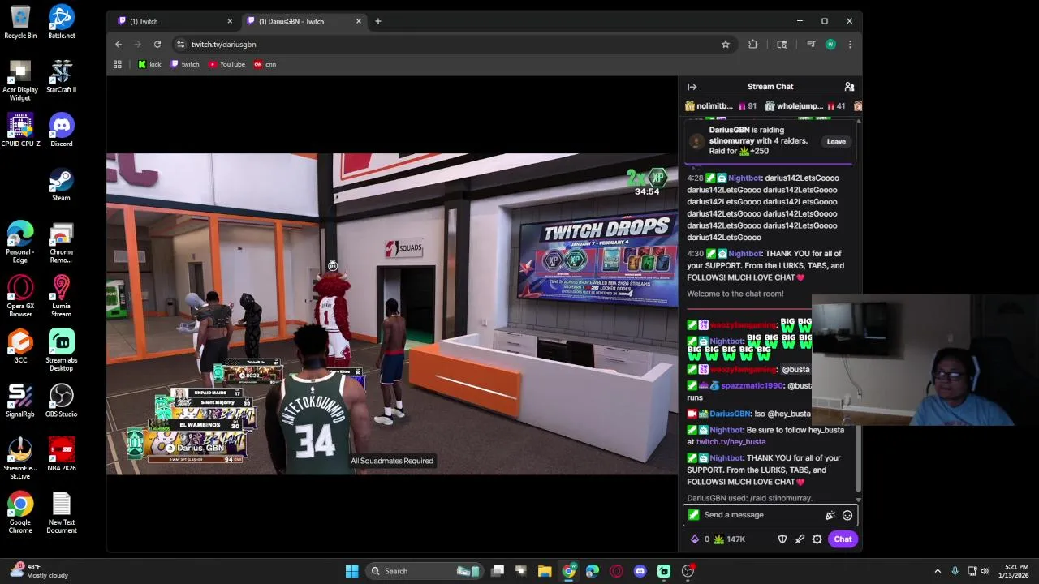The height and width of the screenshot is (584, 1039).
Task: Open the kick bookmark
Action: point(149,64)
